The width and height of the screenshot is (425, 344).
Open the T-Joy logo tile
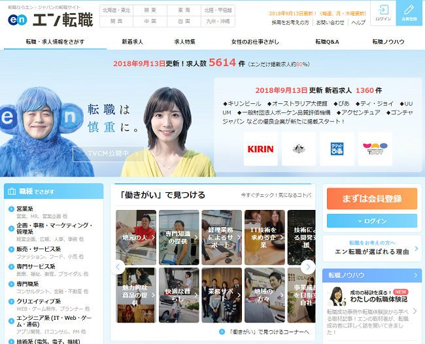coord(375,149)
